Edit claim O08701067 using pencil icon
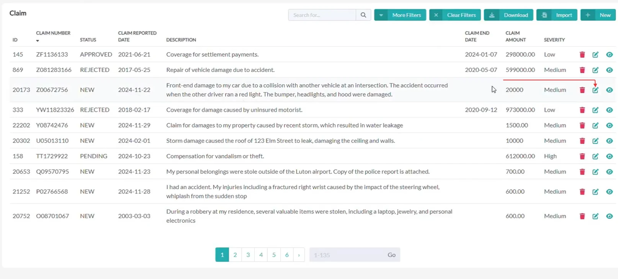This screenshot has width=618, height=279. point(595,216)
